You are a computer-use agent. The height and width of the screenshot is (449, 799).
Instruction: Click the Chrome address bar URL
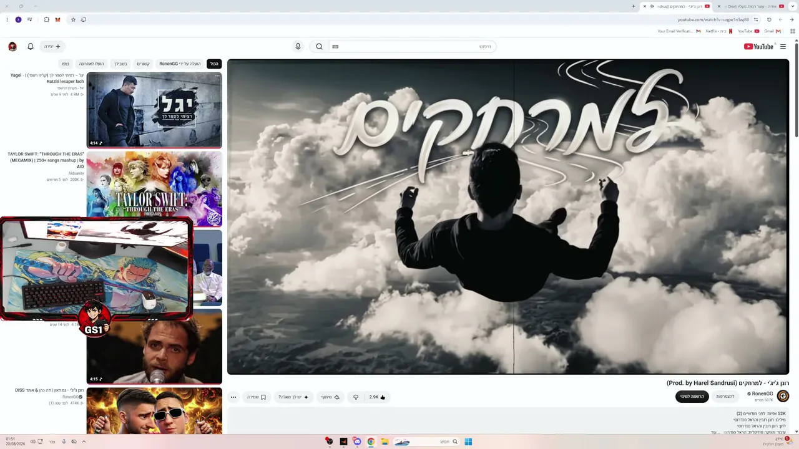713,19
